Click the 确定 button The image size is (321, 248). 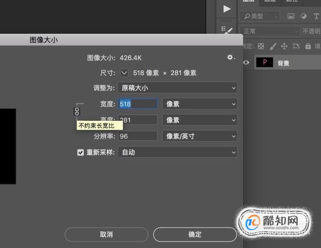click(x=195, y=234)
